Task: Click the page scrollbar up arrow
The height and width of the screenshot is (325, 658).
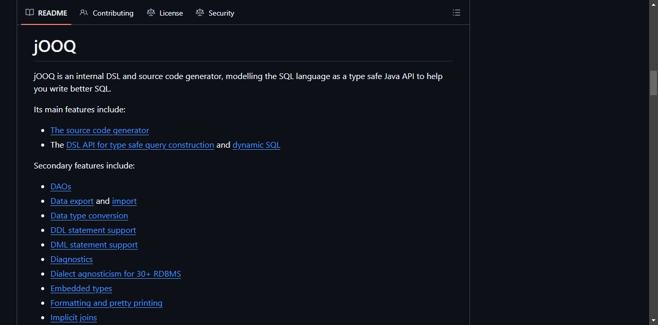Action: 653,5
